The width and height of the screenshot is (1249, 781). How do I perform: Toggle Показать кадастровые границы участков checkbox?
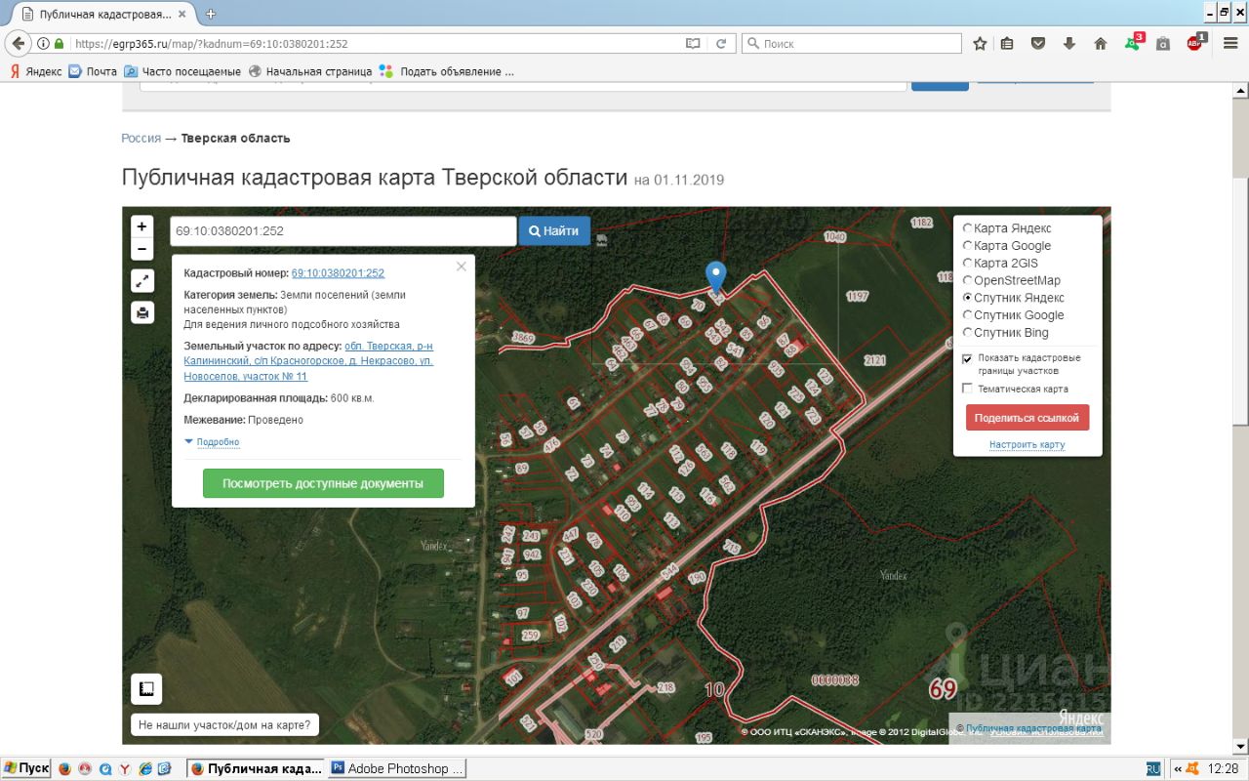pos(968,358)
